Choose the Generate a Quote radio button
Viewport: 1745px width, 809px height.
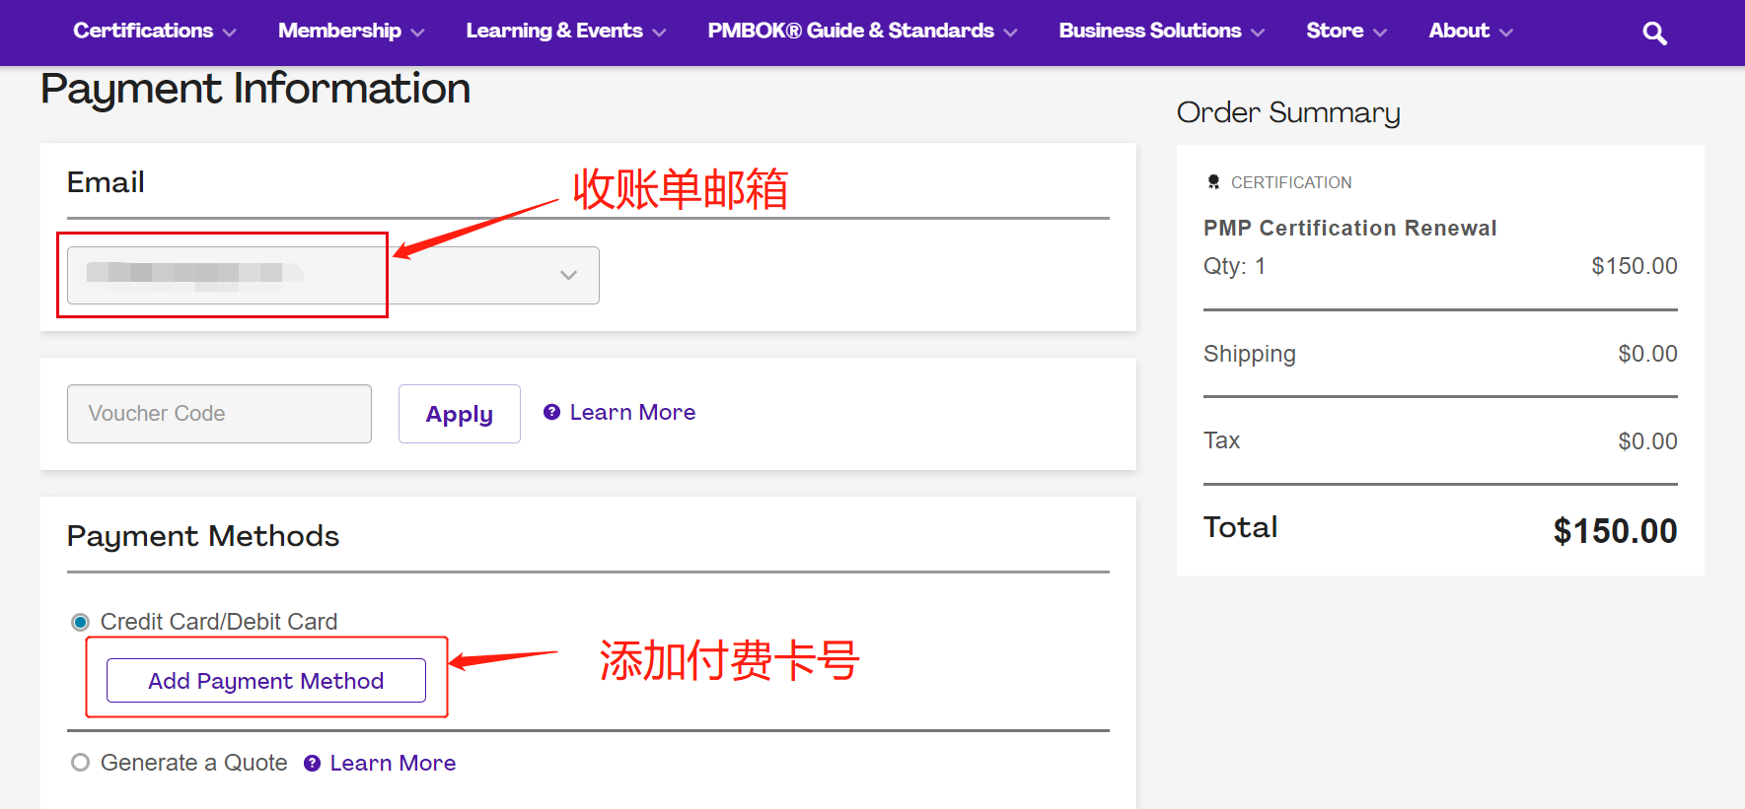point(81,763)
